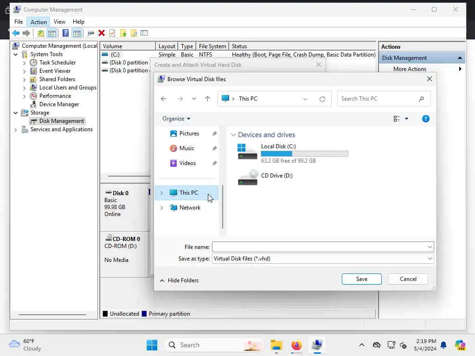This screenshot has width=475, height=356.
Task: Refresh the This PC location in Browse dialog
Action: 322,99
